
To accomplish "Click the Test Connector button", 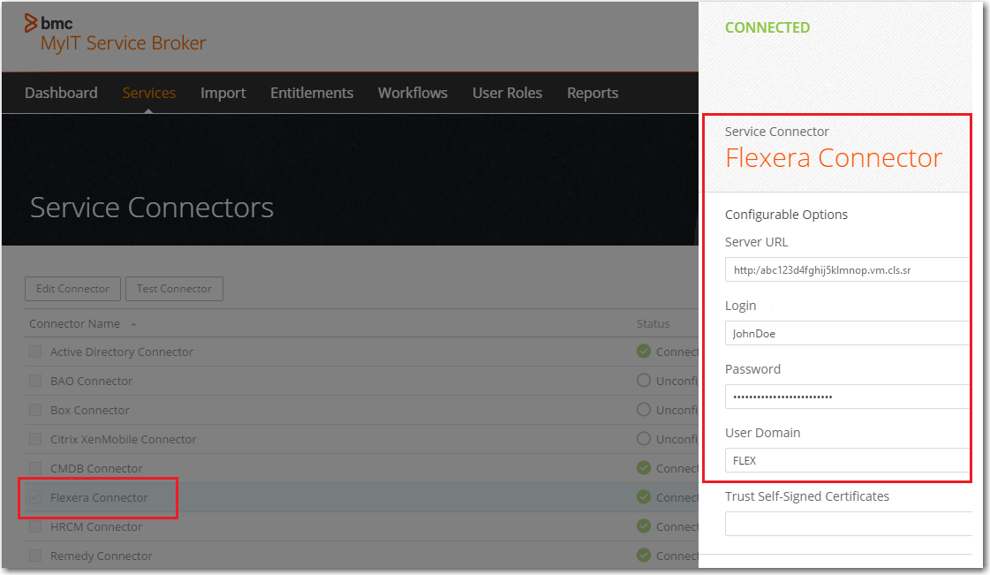I will (174, 289).
